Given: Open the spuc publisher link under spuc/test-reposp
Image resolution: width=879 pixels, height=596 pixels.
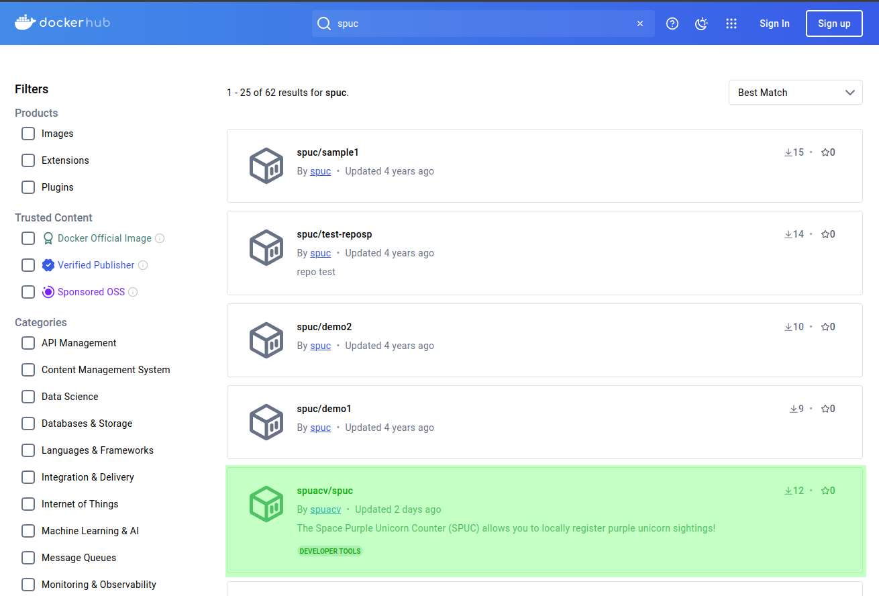Looking at the screenshot, I should coord(320,253).
